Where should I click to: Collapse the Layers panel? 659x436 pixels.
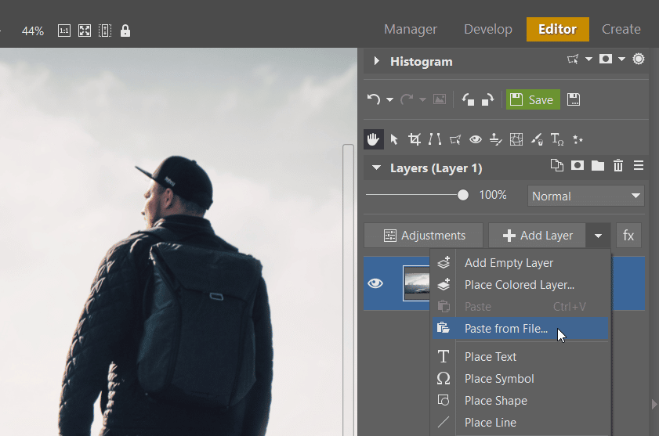pyautogui.click(x=376, y=168)
